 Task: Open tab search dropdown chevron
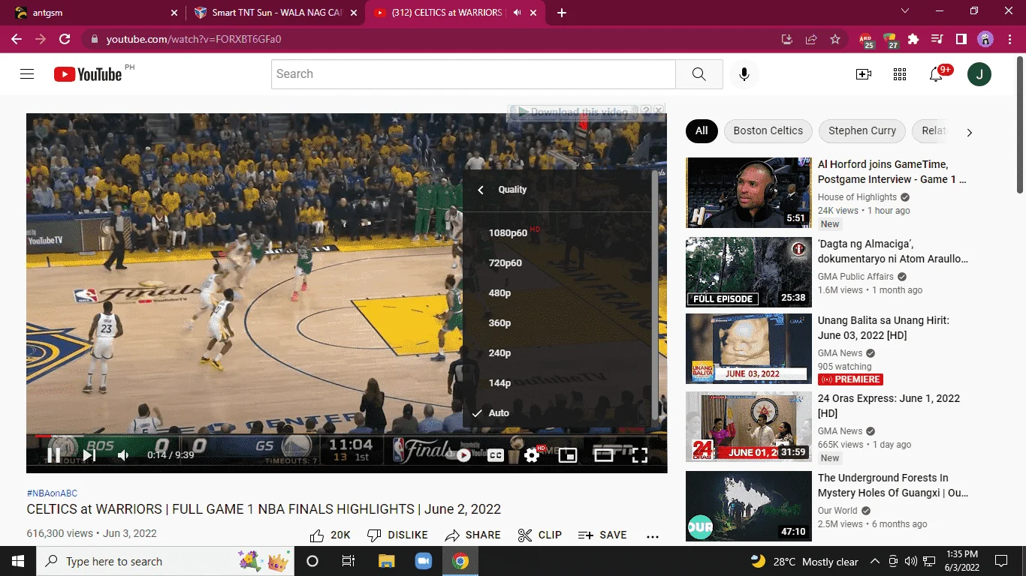(905, 11)
